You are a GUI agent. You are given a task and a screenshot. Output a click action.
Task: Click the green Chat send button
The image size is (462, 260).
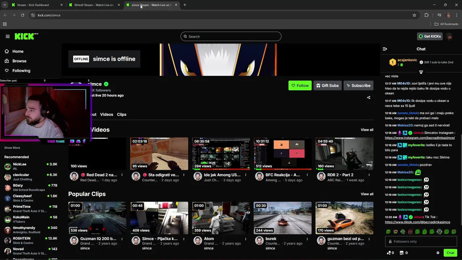pos(450,253)
